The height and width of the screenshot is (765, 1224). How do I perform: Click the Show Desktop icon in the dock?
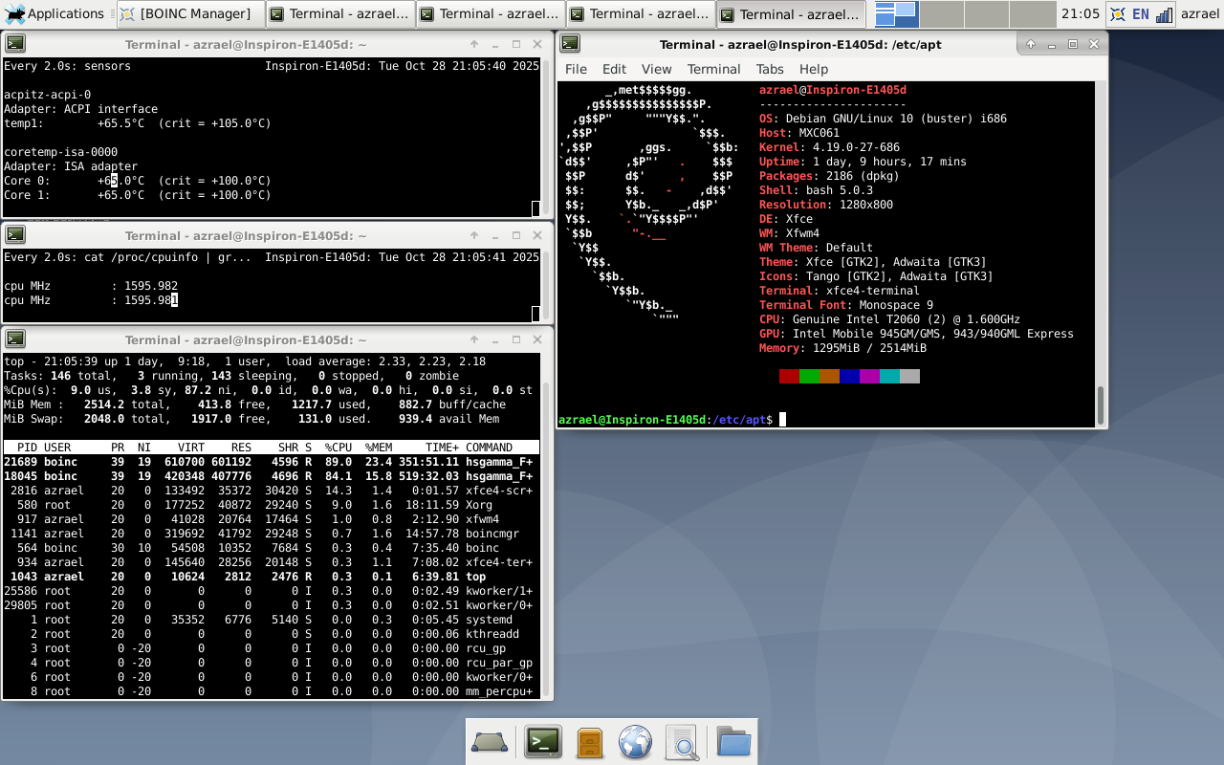(x=490, y=742)
